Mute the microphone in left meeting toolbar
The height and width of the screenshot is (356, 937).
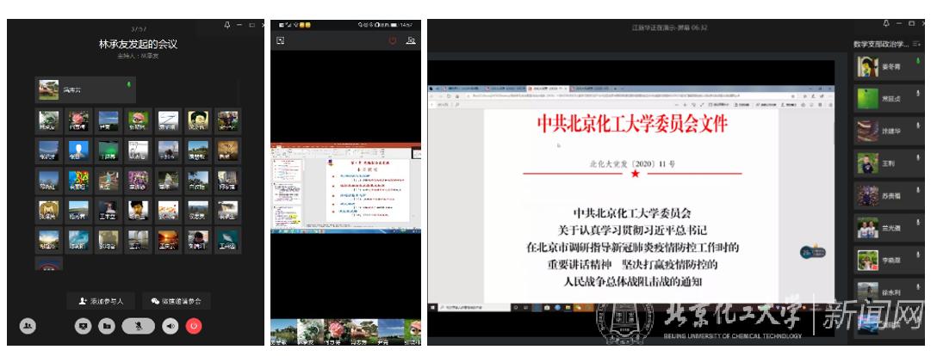[x=138, y=326]
